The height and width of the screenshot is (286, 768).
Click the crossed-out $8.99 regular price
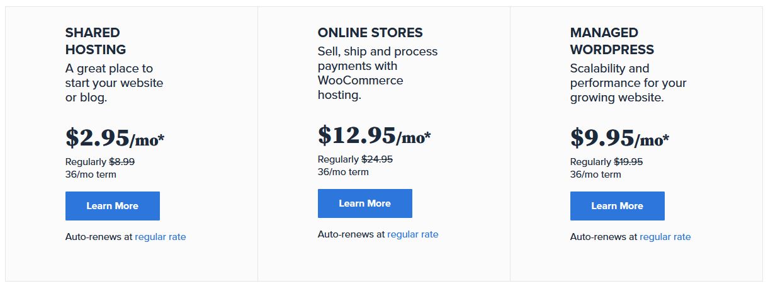point(121,162)
